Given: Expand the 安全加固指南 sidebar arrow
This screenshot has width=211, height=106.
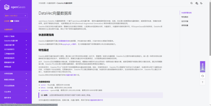Looking at the screenshot, I should [26, 86].
